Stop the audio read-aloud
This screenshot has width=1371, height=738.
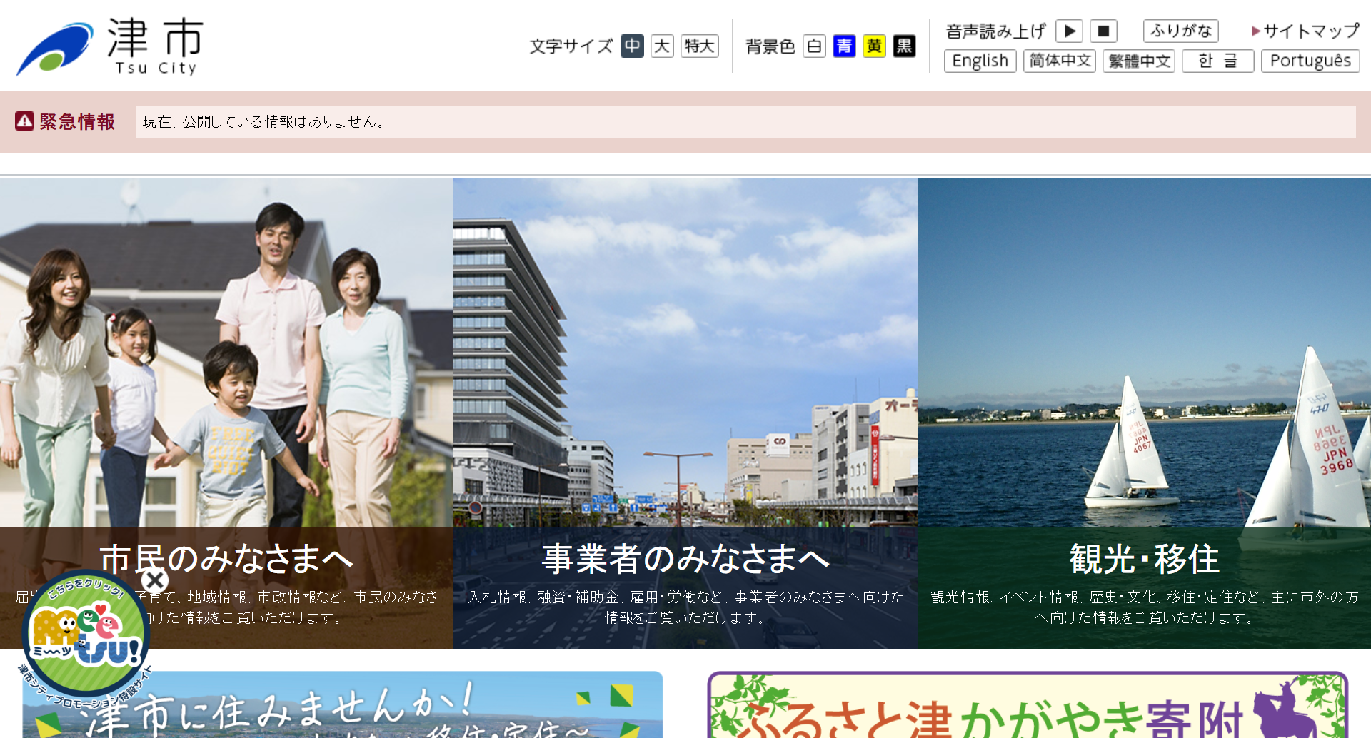click(x=1103, y=31)
